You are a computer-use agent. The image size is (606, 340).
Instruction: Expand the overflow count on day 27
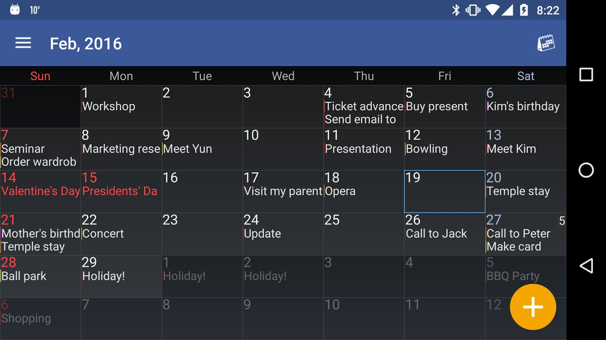pyautogui.click(x=562, y=221)
